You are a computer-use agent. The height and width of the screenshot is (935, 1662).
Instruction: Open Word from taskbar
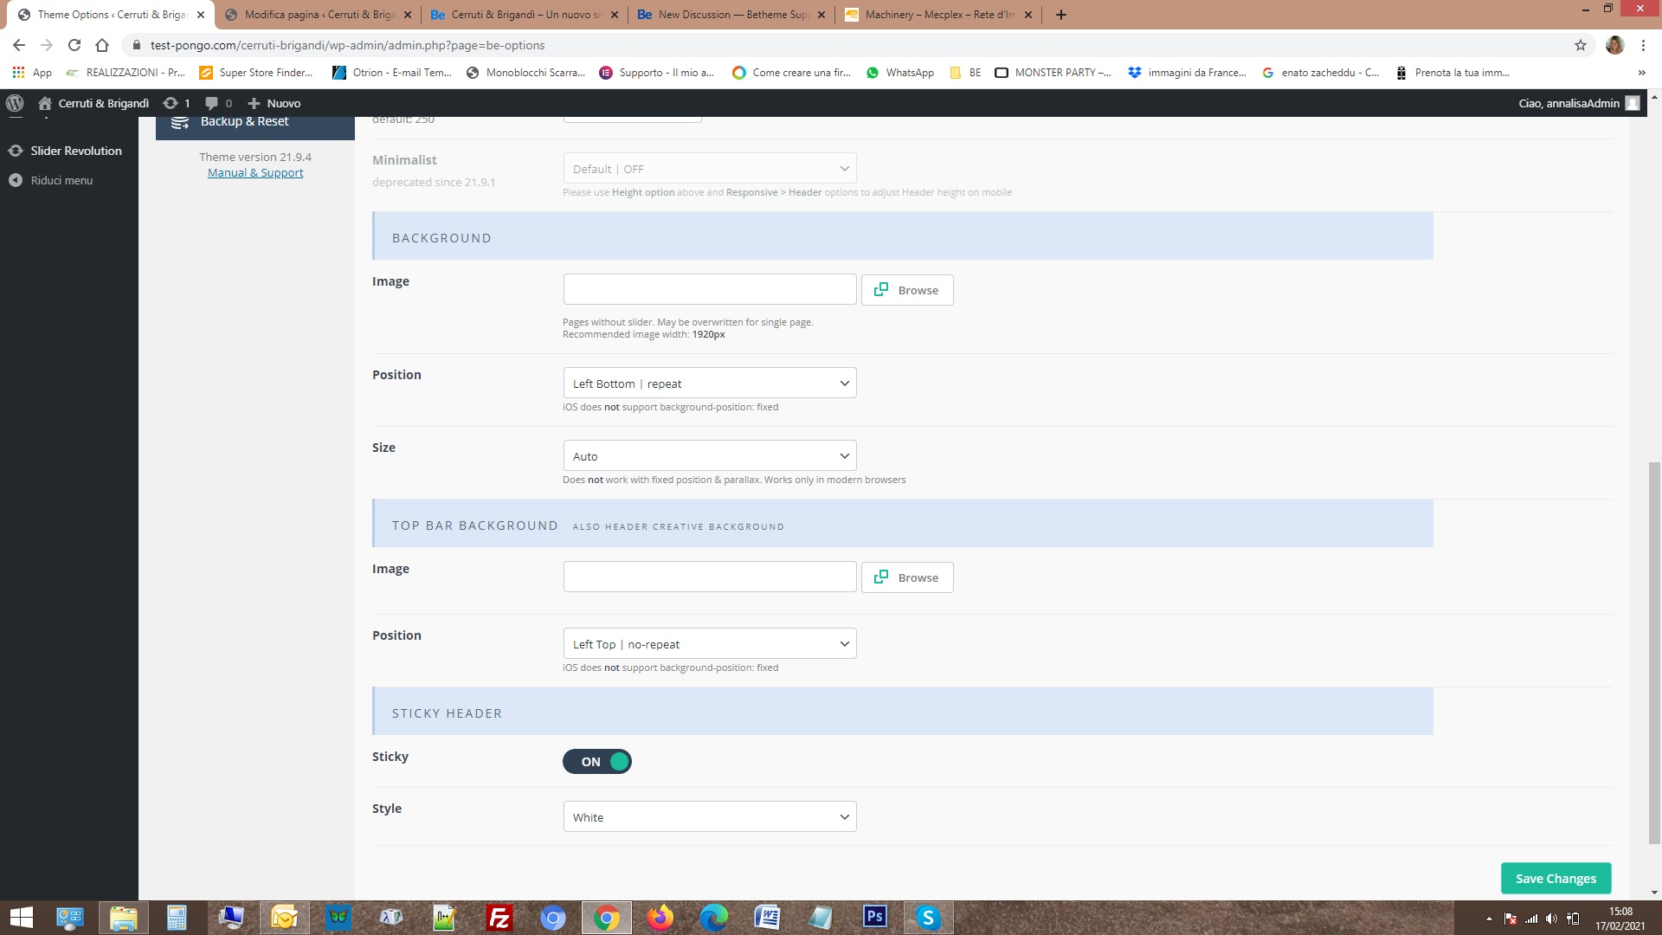click(768, 918)
